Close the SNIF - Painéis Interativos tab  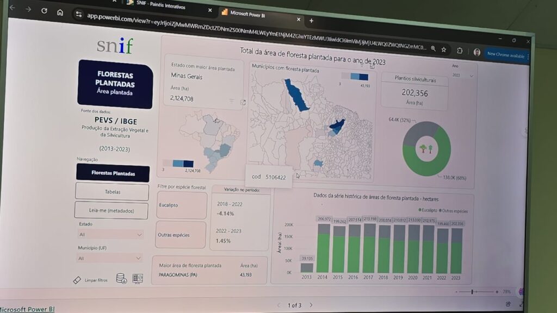point(210,10)
